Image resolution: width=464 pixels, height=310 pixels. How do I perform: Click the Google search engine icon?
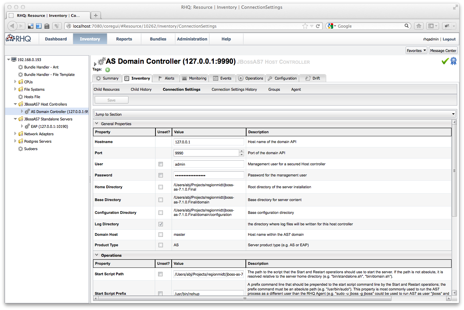point(330,26)
